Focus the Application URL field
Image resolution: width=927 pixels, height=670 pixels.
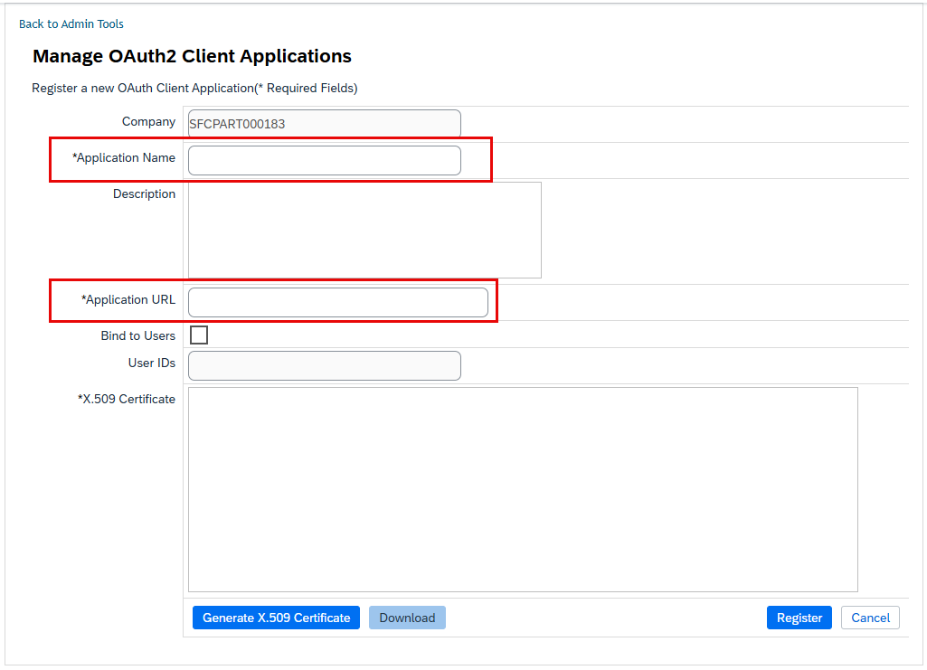click(338, 303)
